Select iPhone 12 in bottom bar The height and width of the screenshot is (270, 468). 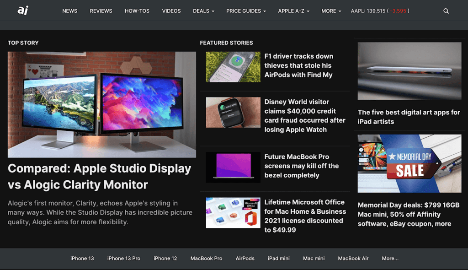tap(165, 259)
